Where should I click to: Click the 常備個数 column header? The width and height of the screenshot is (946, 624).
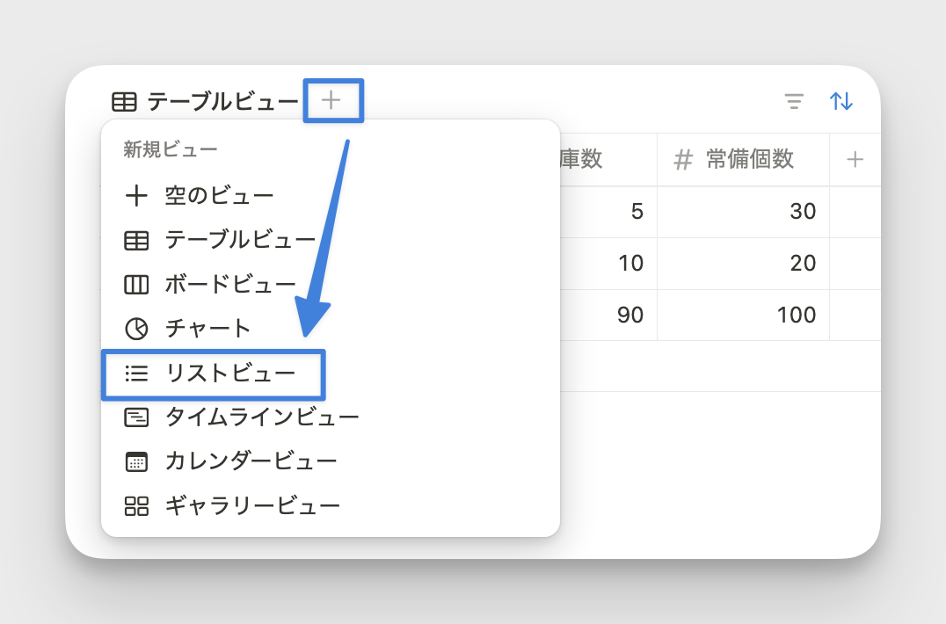pyautogui.click(x=743, y=160)
